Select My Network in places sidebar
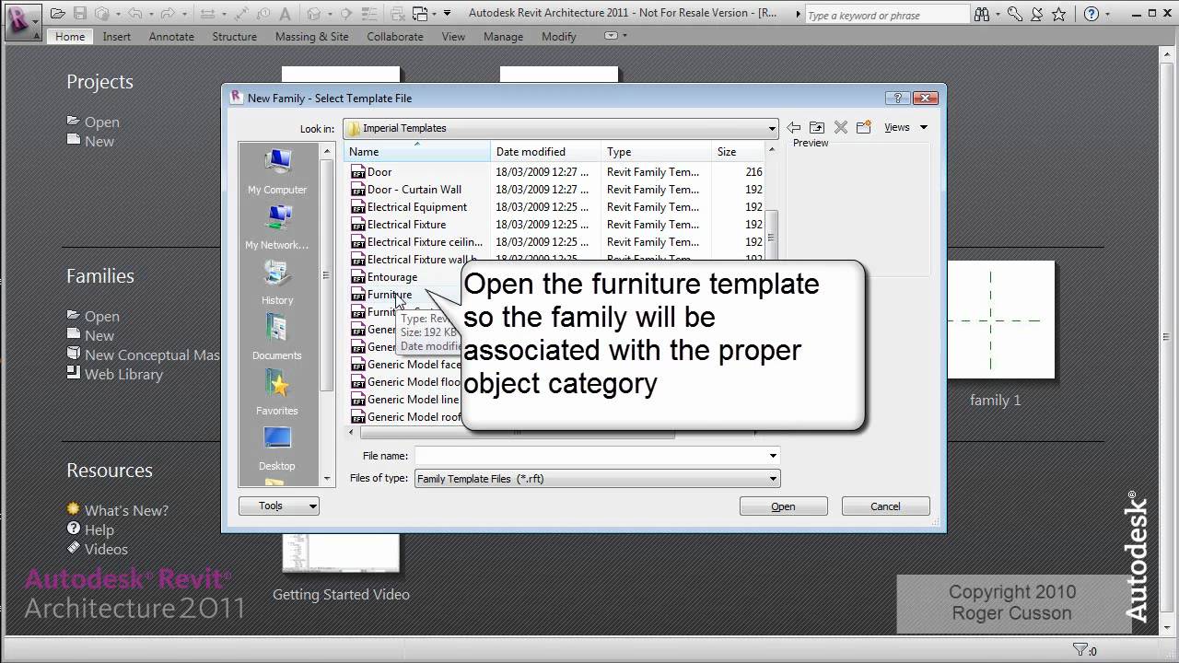Viewport: 1179px width, 663px height. click(x=277, y=227)
